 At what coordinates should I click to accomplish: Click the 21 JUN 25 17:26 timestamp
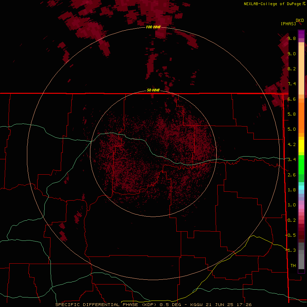tap(229, 305)
